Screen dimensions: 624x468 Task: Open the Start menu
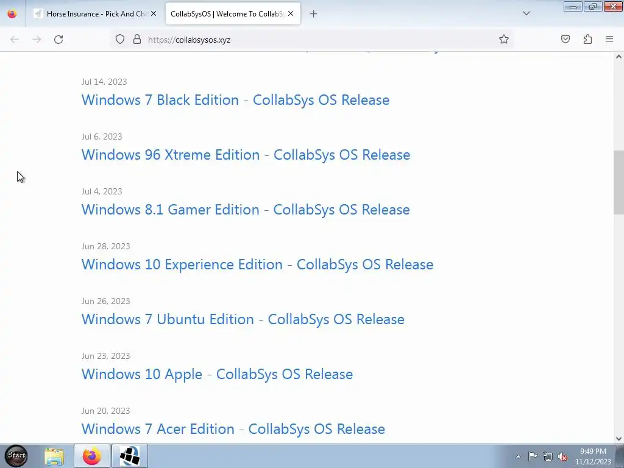tap(16, 456)
